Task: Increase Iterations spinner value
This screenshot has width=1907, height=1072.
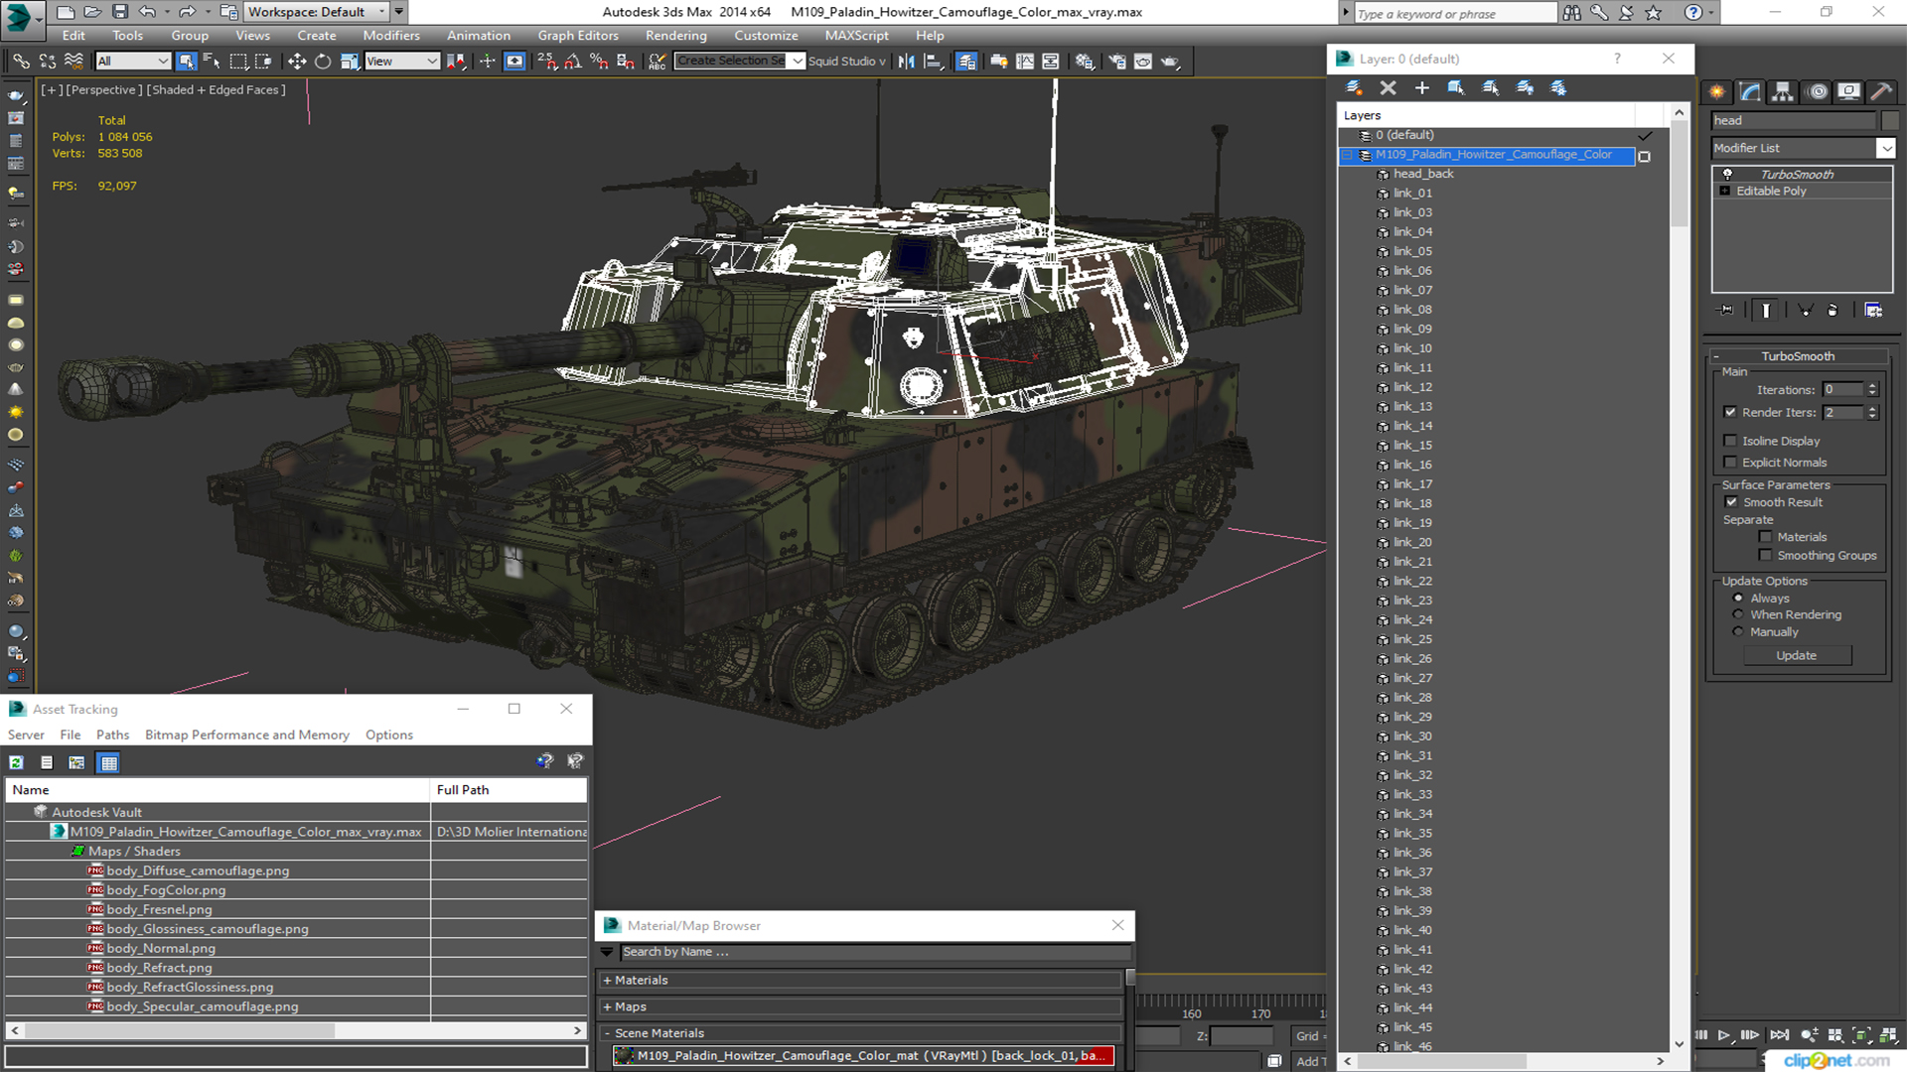Action: pos(1872,386)
